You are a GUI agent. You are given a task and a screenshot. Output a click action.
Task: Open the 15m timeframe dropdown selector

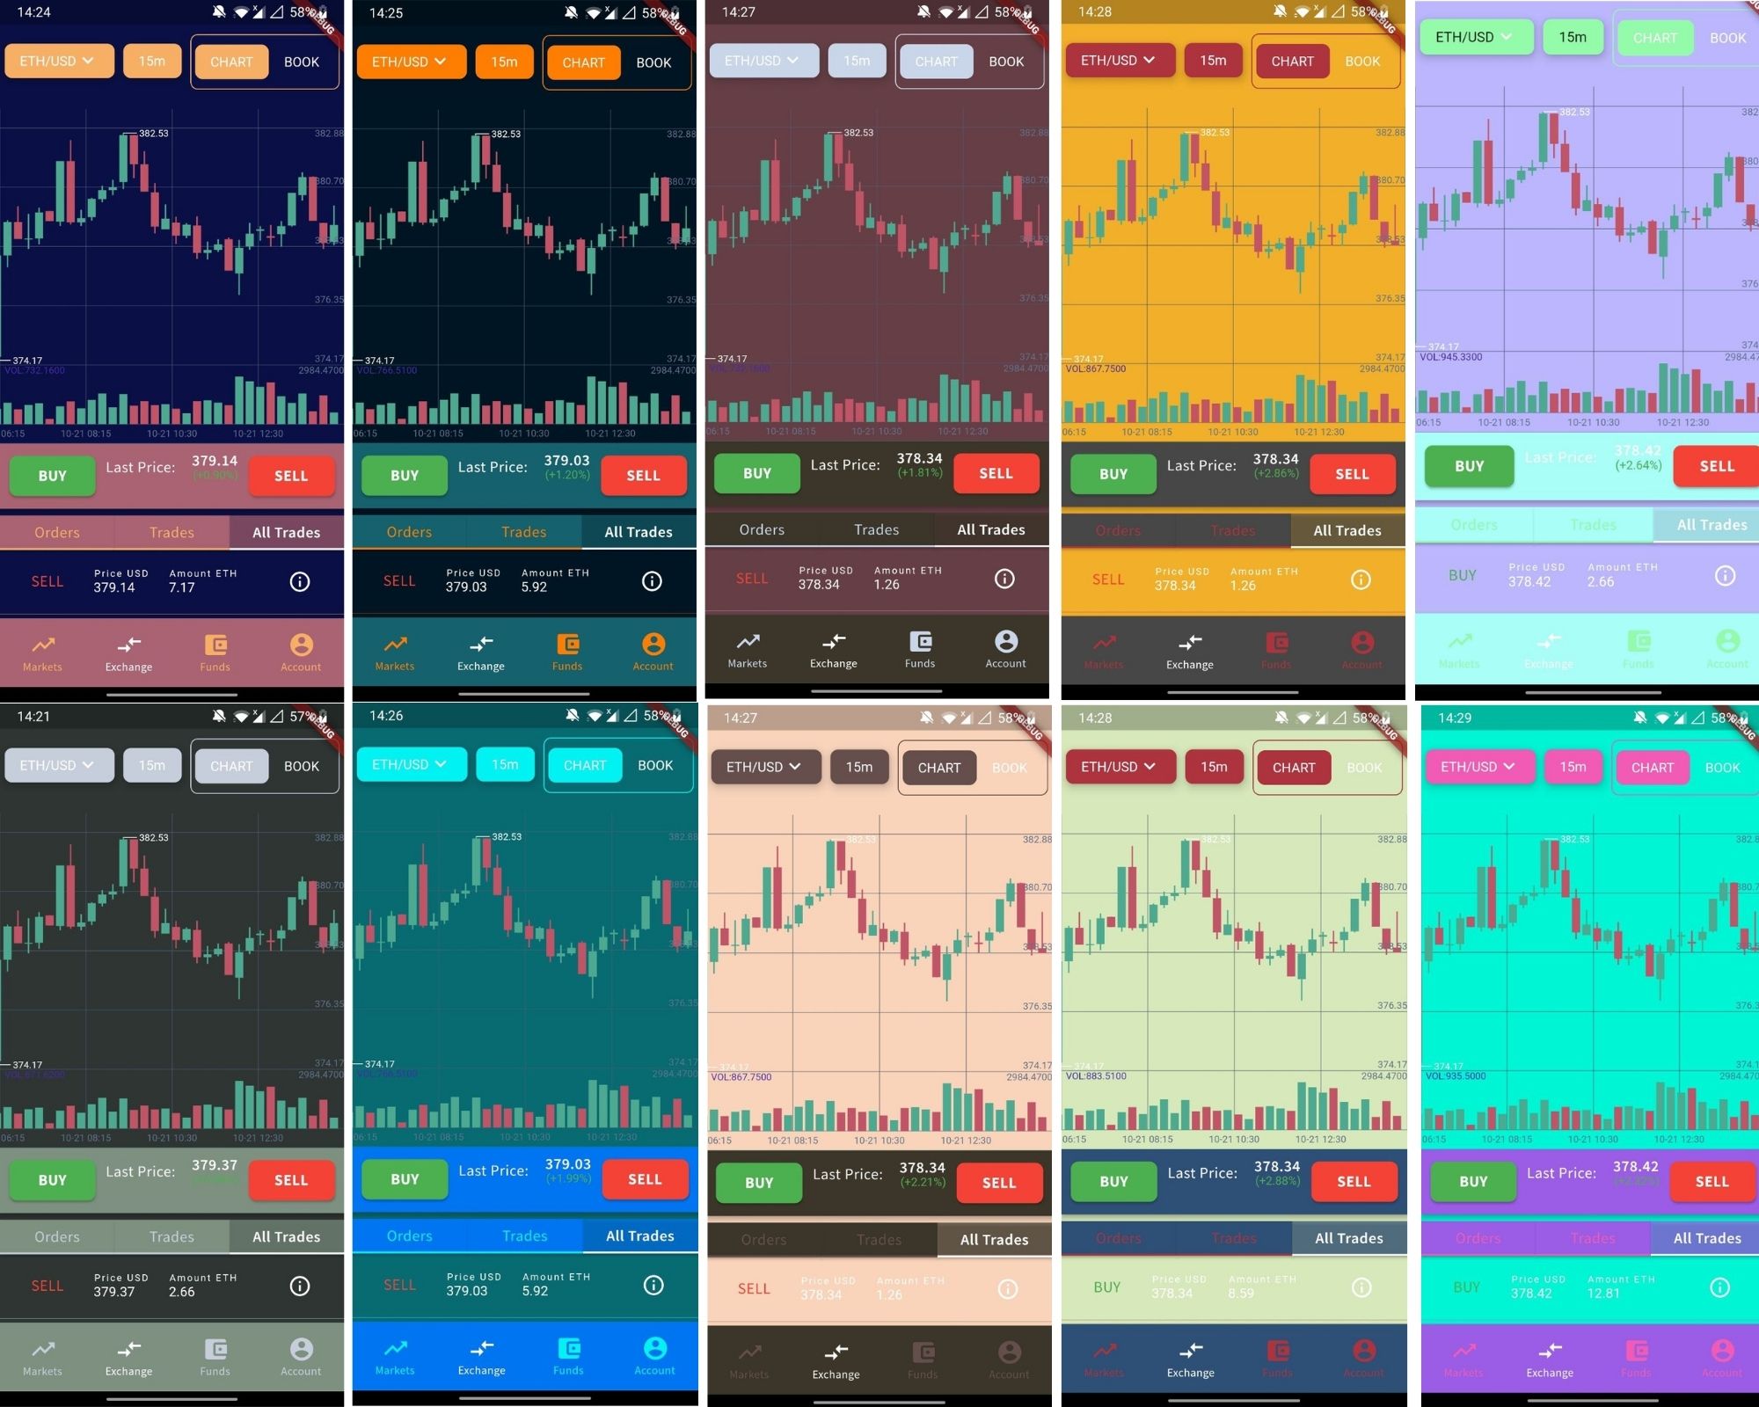tap(155, 61)
